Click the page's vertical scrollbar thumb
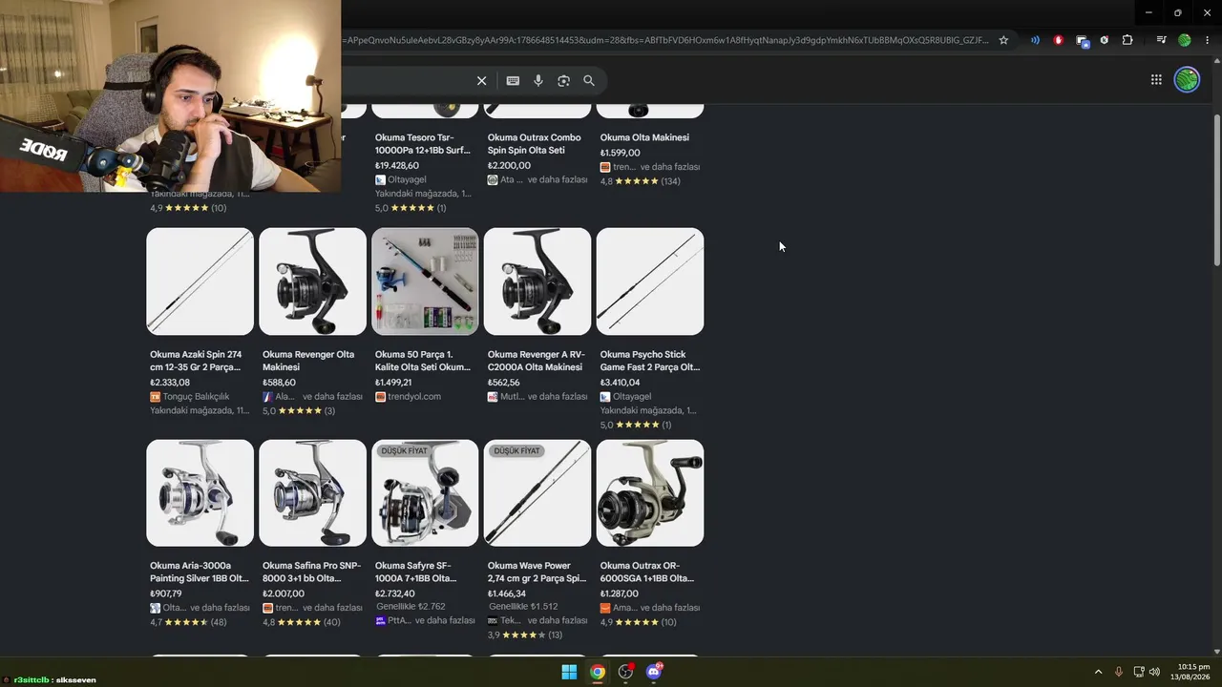Screen dimensions: 1222x687 [x=1216, y=191]
